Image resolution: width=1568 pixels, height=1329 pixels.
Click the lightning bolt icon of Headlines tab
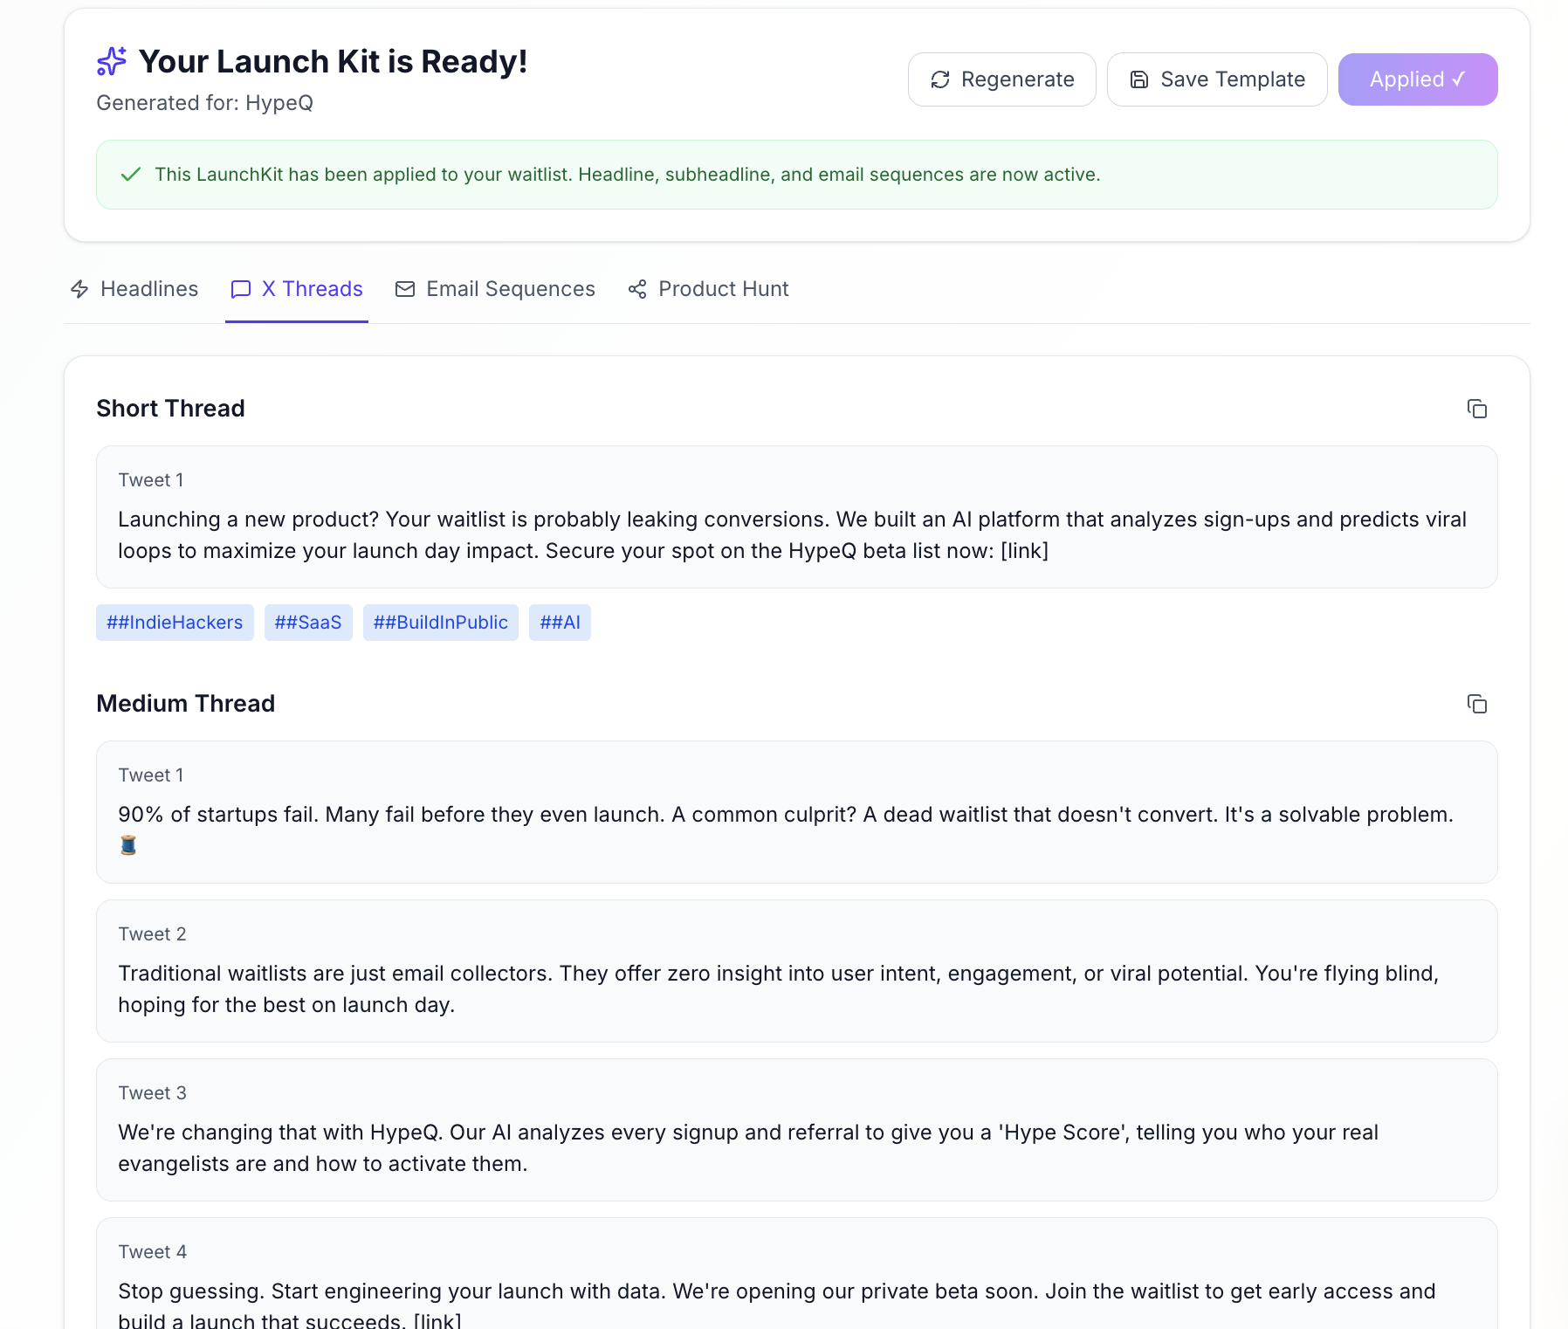click(79, 289)
